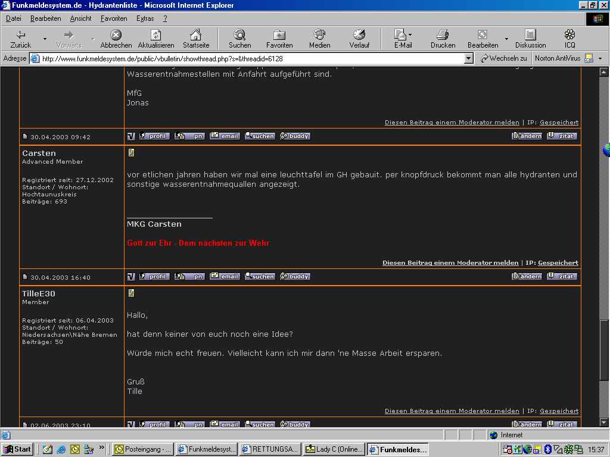Open the Extras menu
The width and height of the screenshot is (610, 457).
point(145,18)
